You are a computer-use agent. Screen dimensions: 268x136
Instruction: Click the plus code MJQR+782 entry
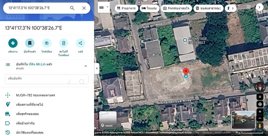click(x=36, y=95)
